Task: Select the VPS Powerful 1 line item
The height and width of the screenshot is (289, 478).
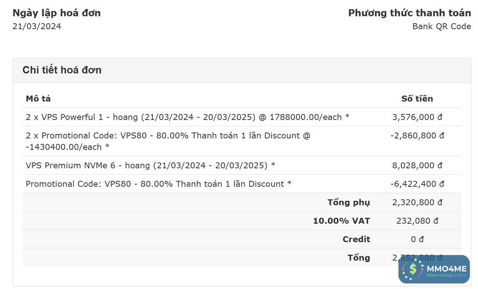Action: click(187, 117)
